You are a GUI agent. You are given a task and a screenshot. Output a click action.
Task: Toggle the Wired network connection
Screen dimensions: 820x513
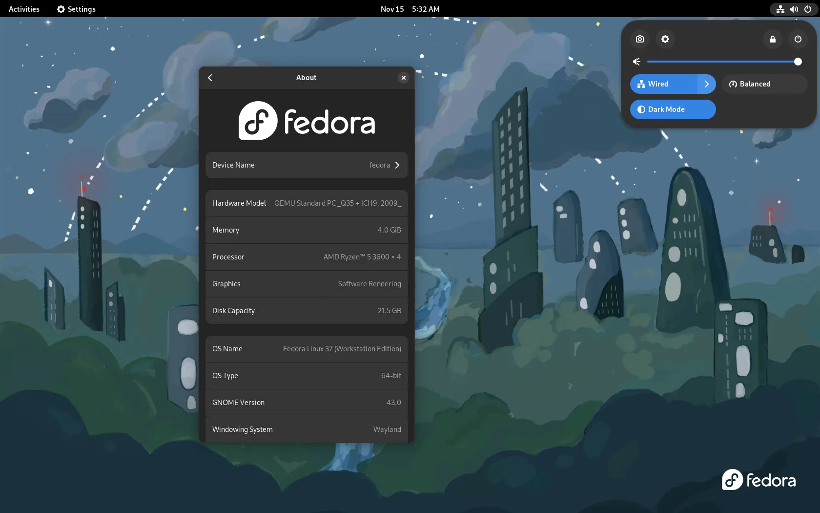[x=664, y=84]
